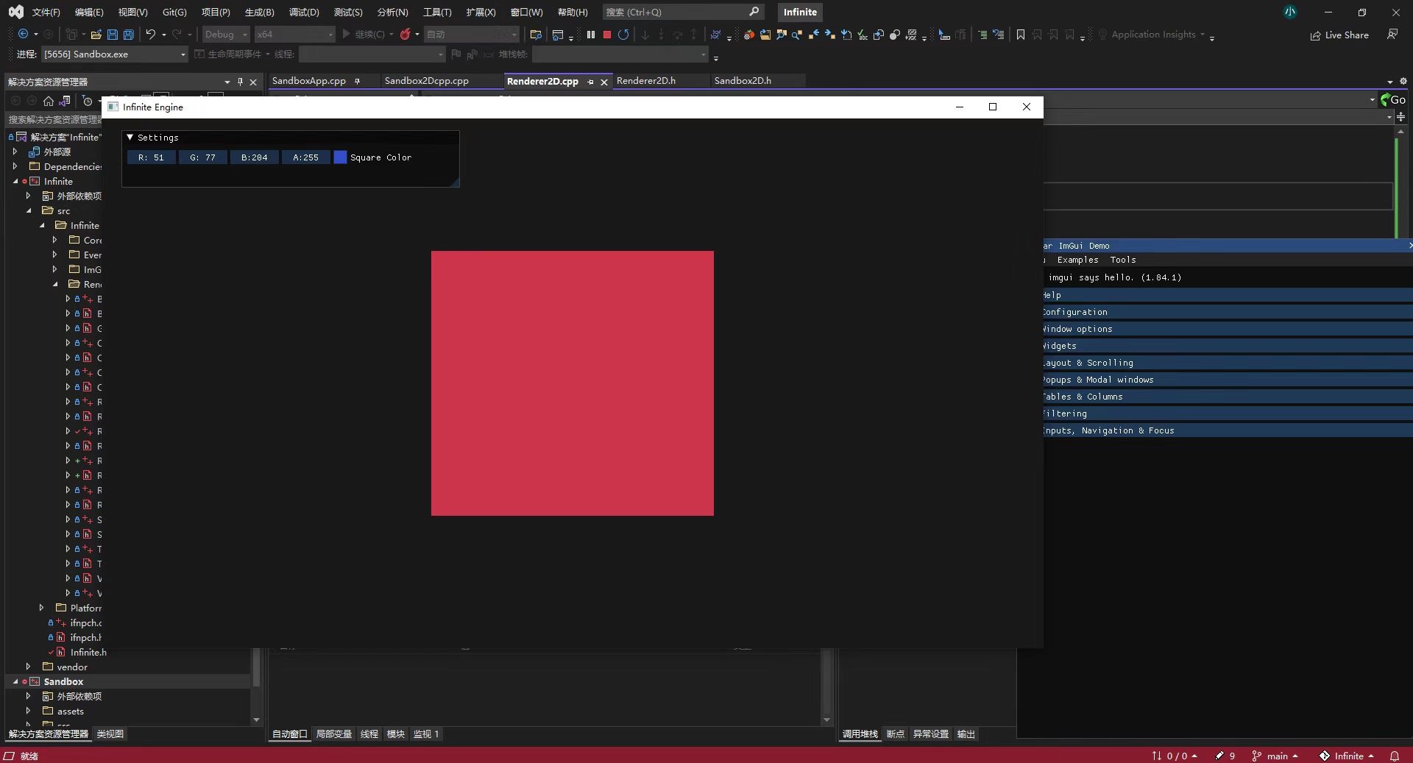Switch to the SandboxApp.cpp tab
Viewport: 1413px width, 763px height.
pyautogui.click(x=309, y=81)
